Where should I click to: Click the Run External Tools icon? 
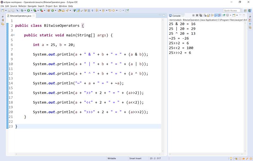click(x=41, y=10)
